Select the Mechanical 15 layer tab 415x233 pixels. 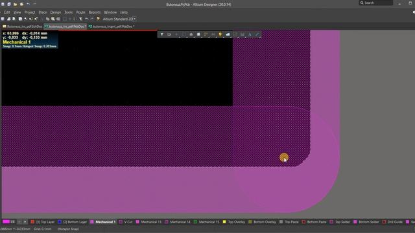pyautogui.click(x=206, y=222)
